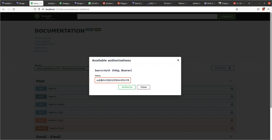272x140 pixels.
Task: Open the TEAM - Website link
Action: click(42, 41)
